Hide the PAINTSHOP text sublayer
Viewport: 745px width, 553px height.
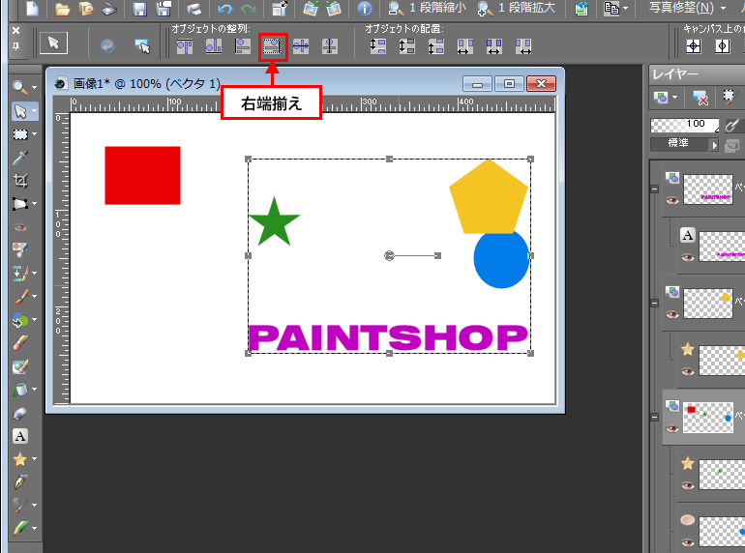(688, 257)
